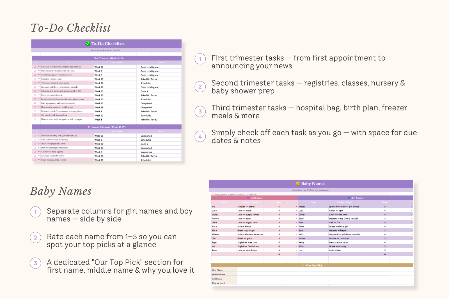Click the green checkmark icon in To-Do Checklists header
Viewport: 449px width, 299px height.
click(88, 43)
